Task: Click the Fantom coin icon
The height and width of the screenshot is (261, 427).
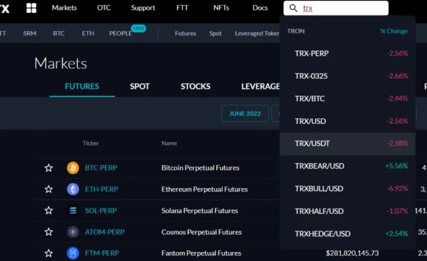Action: coord(73,253)
